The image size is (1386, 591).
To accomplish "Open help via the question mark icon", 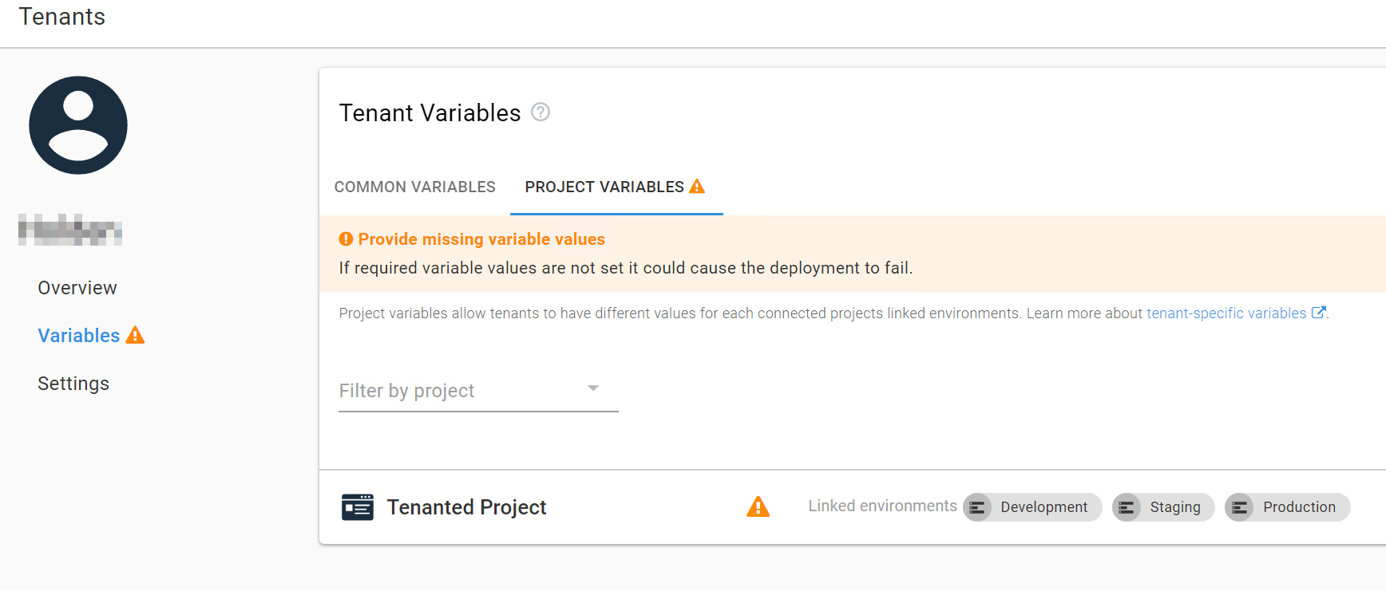I will click(x=540, y=112).
